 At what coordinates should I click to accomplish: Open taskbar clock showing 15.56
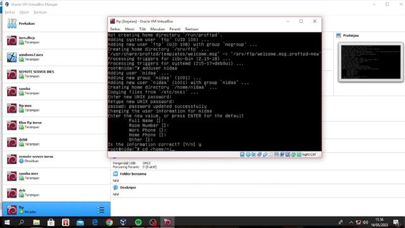pos(380,222)
